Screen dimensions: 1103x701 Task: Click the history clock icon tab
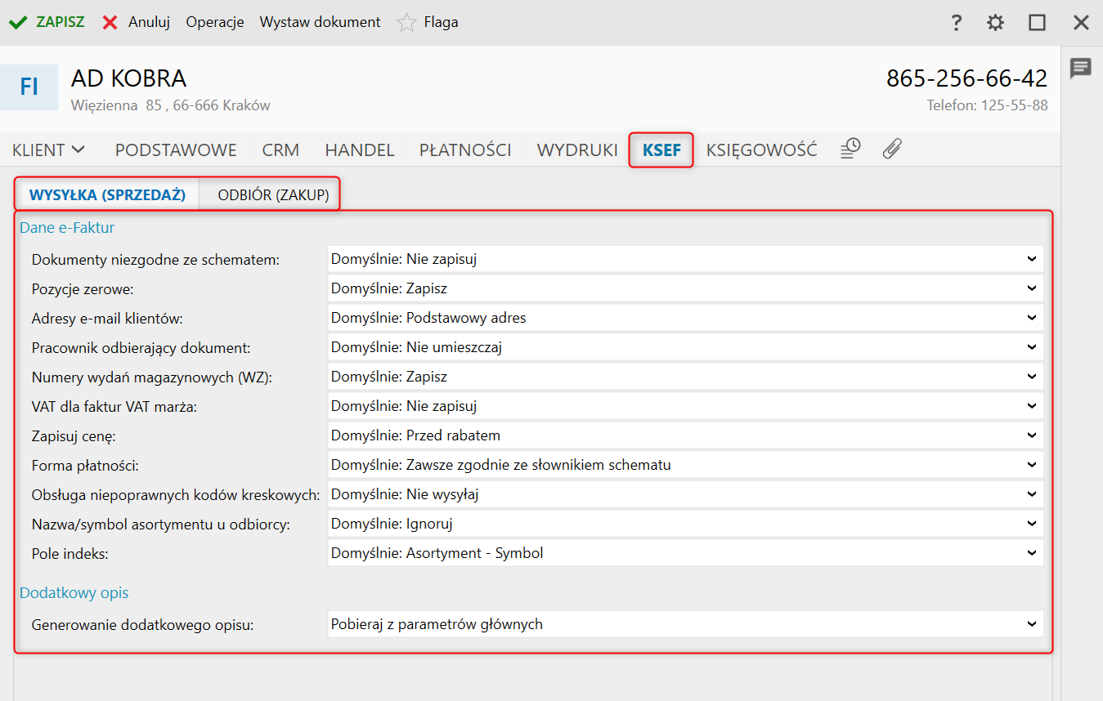[x=851, y=149]
